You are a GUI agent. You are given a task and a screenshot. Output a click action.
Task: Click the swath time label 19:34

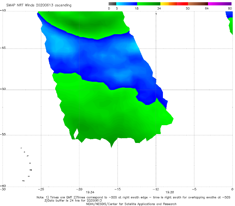tap(90, 192)
